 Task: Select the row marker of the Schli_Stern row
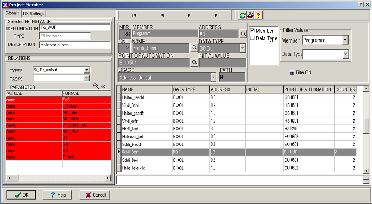(x=119, y=152)
